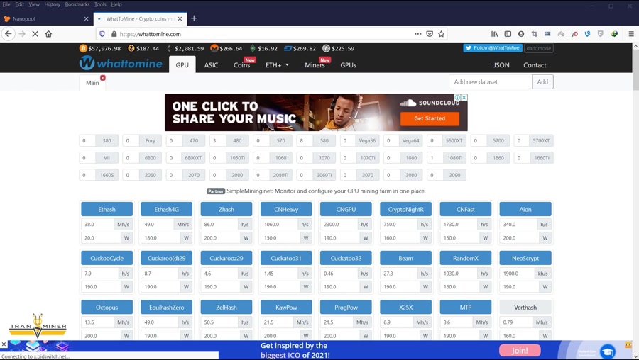639x360 pixels.
Task: Click the yD extension icon
Action: click(574, 34)
